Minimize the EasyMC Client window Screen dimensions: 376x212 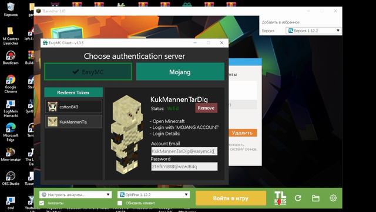coord(195,43)
